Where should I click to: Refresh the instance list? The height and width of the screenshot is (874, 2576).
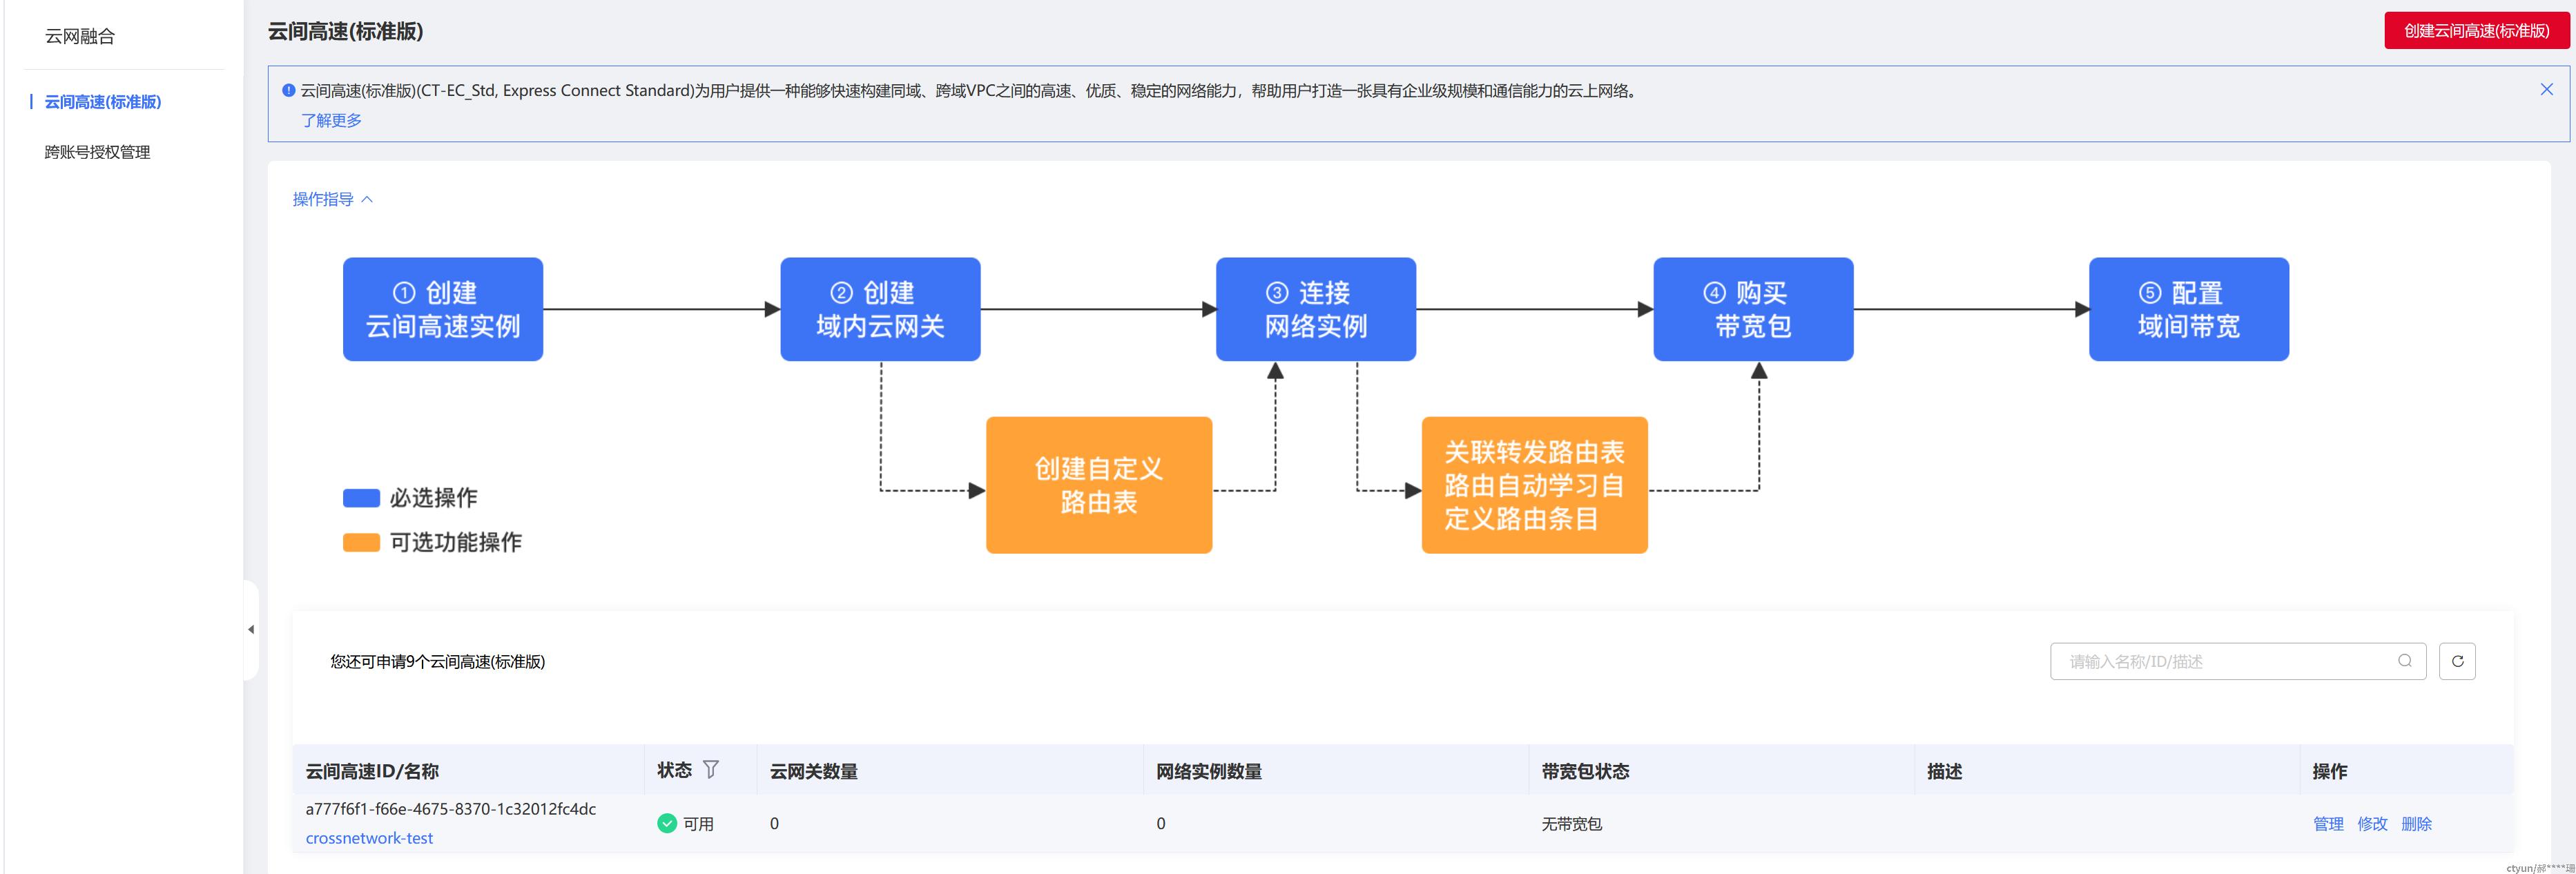tap(2457, 661)
